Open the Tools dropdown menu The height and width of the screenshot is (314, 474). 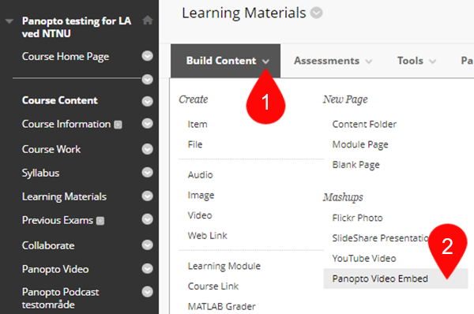[x=416, y=61]
